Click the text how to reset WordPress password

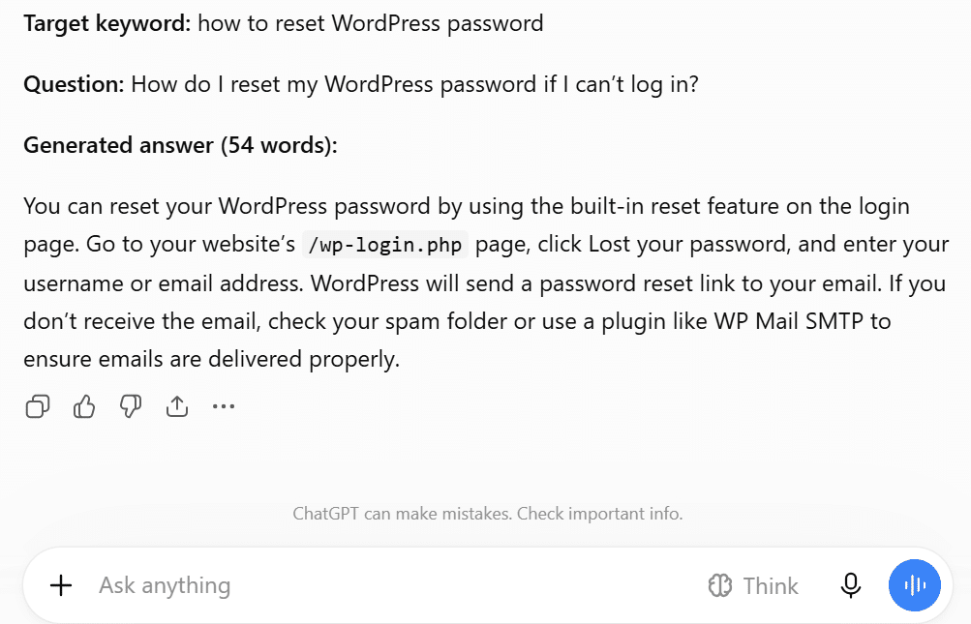coord(371,23)
